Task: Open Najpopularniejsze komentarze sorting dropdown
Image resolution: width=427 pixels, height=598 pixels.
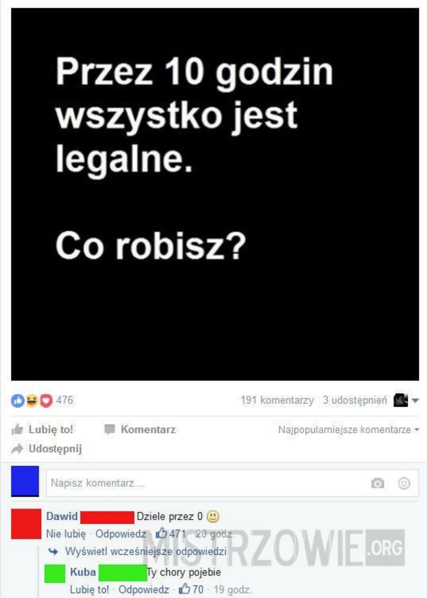Action: pos(348,429)
